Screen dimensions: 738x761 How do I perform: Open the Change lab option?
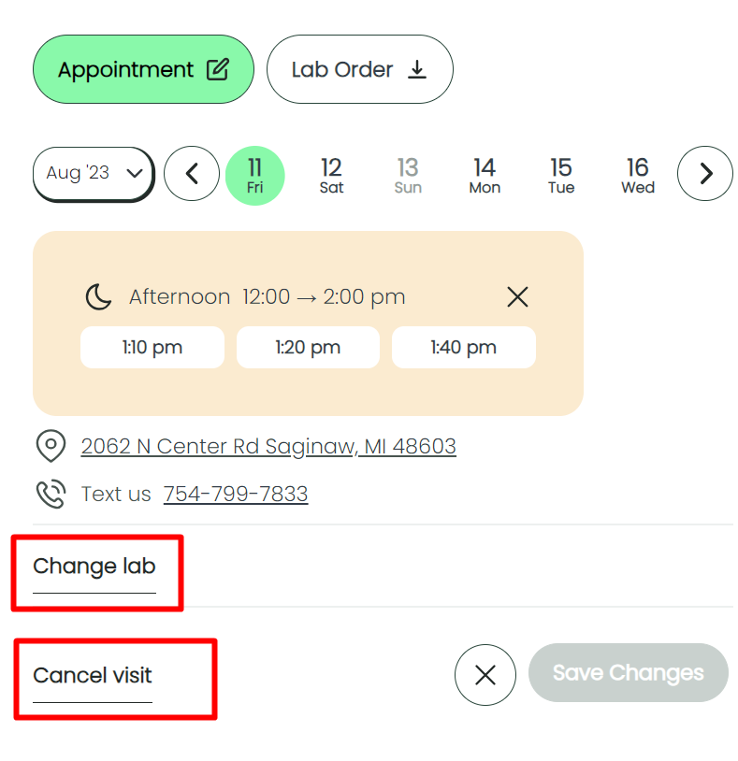point(94,567)
